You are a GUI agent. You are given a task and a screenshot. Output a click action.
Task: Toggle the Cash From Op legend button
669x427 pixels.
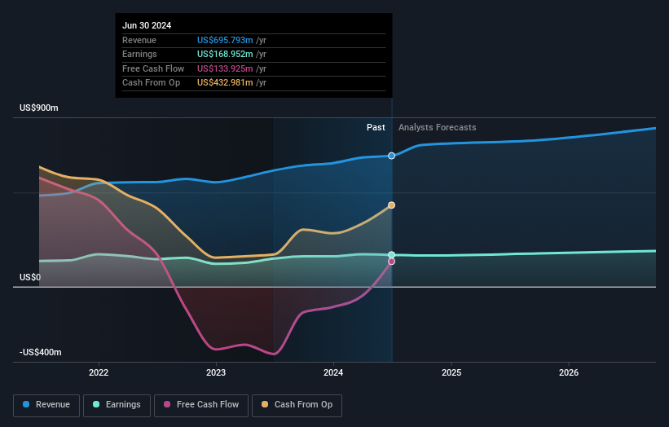tap(297, 405)
